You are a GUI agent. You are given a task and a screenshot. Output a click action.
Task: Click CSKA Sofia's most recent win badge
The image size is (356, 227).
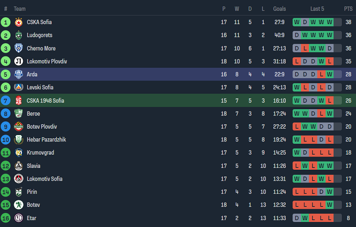click(x=330, y=22)
